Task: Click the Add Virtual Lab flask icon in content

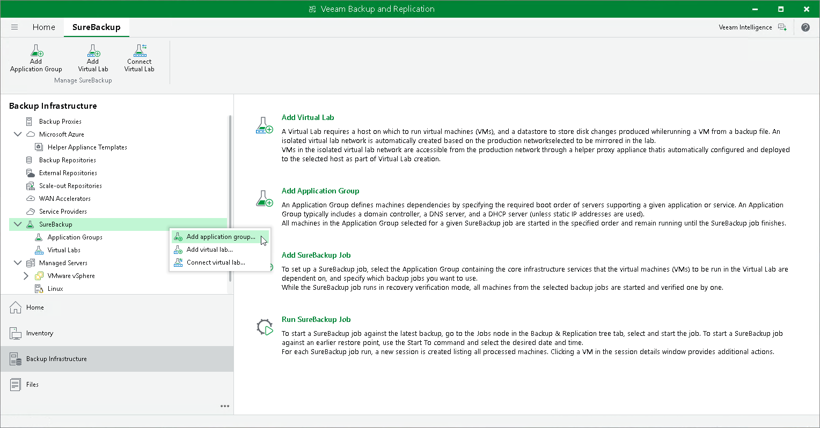Action: (x=265, y=125)
